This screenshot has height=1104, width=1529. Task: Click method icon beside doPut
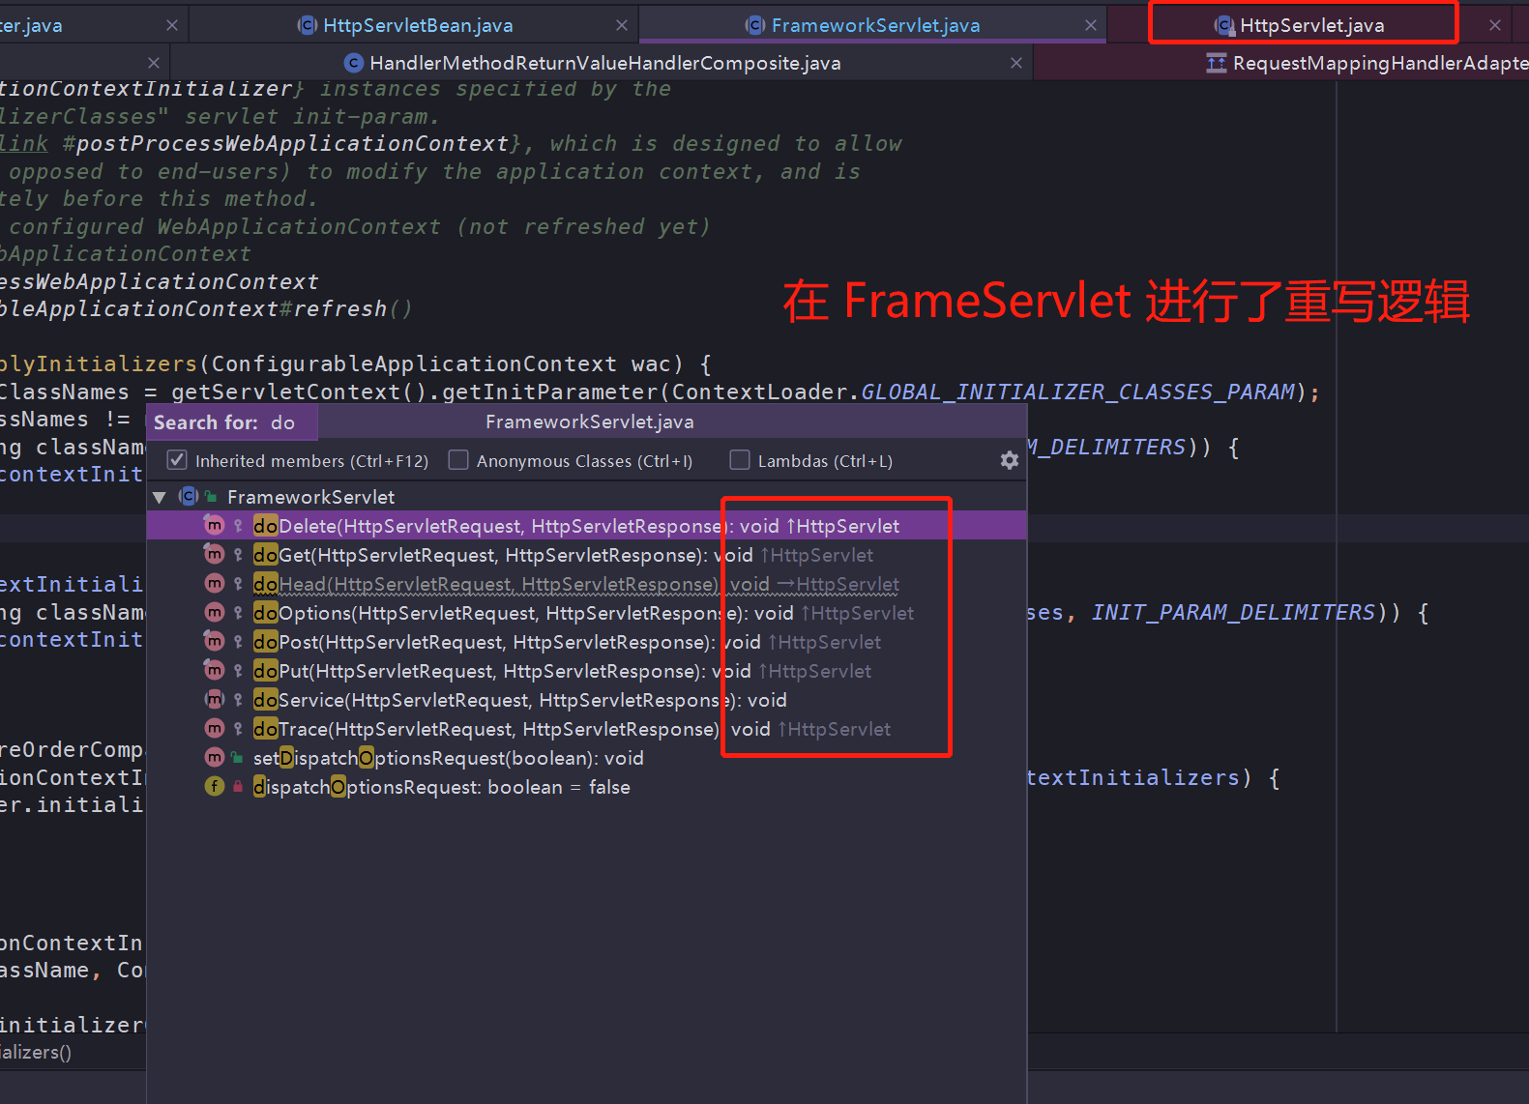(215, 670)
